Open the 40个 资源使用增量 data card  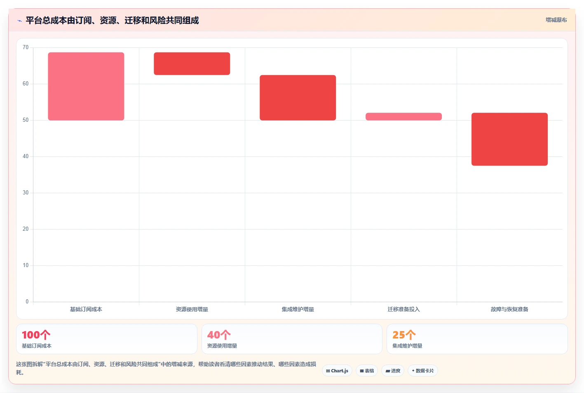[x=292, y=339]
